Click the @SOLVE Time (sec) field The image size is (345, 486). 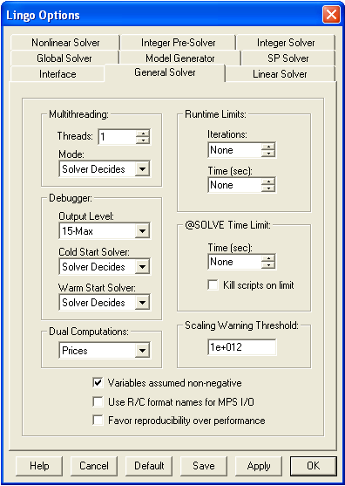coord(234,262)
